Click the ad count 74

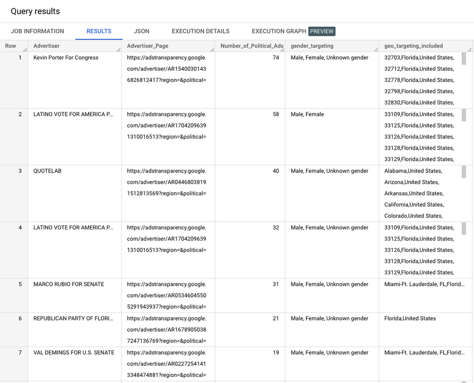pyautogui.click(x=276, y=57)
